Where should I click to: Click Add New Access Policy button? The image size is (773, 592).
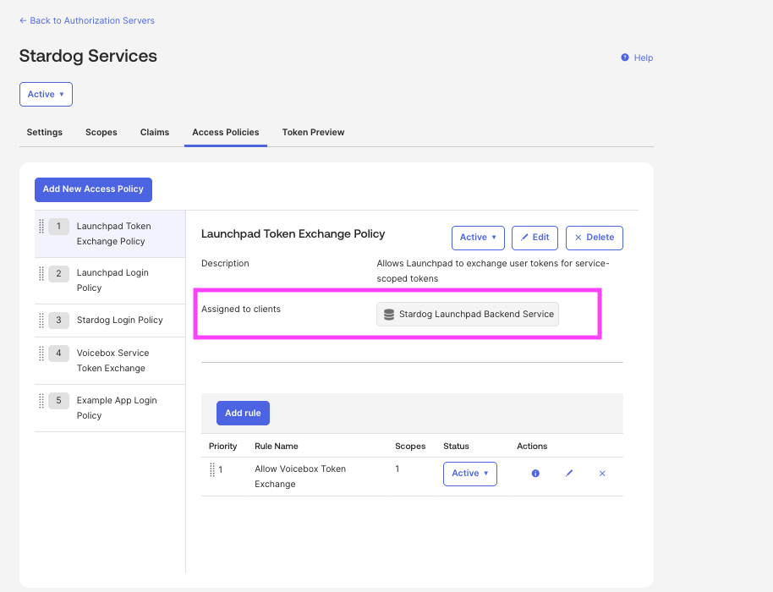(x=93, y=189)
